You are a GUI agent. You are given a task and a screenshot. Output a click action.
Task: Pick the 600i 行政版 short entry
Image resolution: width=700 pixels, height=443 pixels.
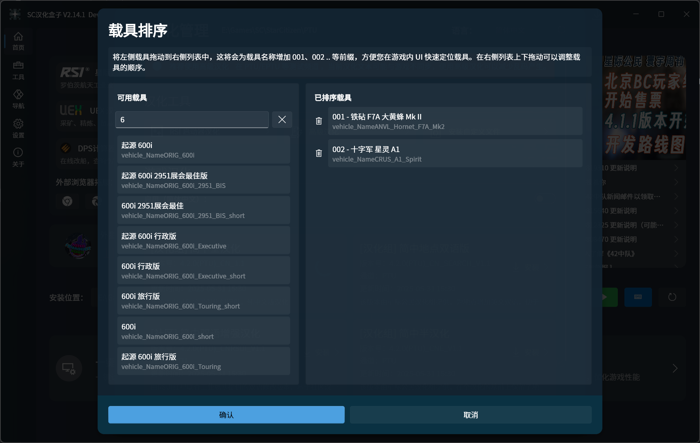204,270
